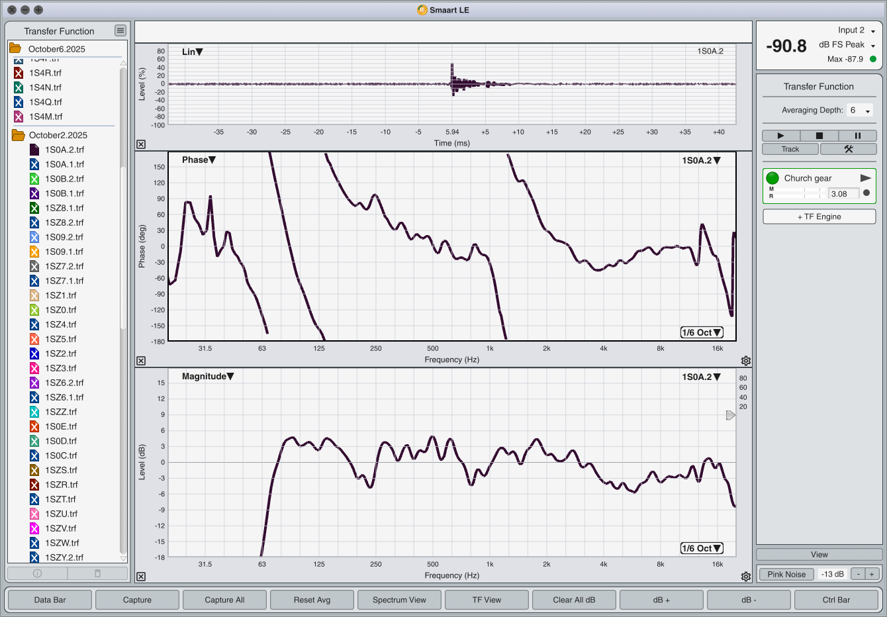Click the Capture All button

tap(224, 600)
